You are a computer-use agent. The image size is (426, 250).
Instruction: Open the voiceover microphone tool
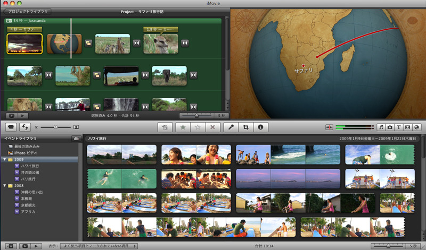(231, 127)
